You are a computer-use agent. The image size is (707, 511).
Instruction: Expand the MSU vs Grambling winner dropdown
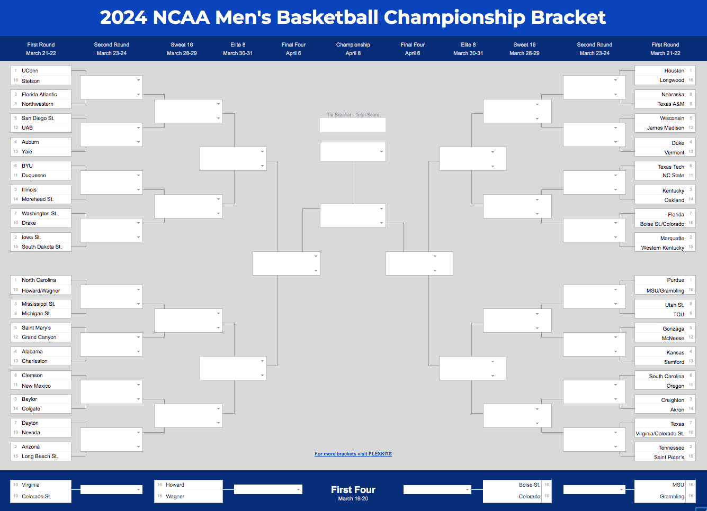click(x=594, y=490)
